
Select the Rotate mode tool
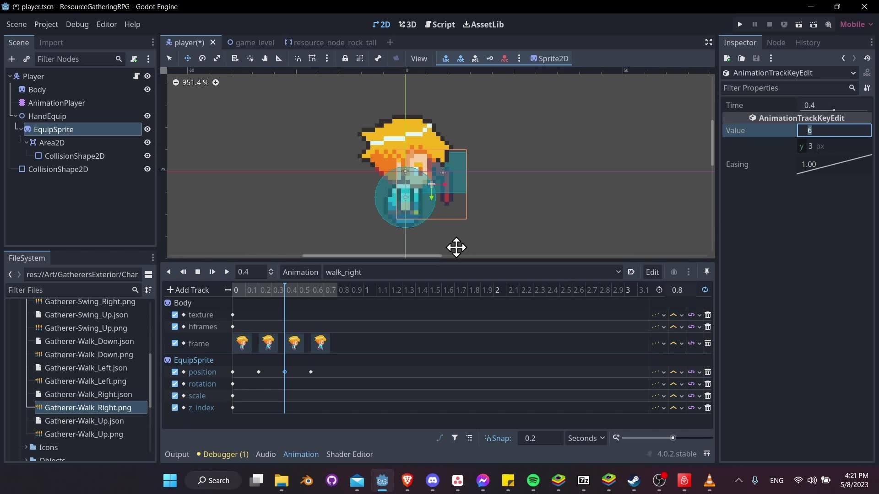(x=202, y=59)
